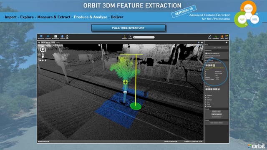Open the Help icon
267x150 pixels.
pos(227,37)
